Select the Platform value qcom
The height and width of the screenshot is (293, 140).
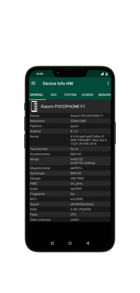point(74,126)
